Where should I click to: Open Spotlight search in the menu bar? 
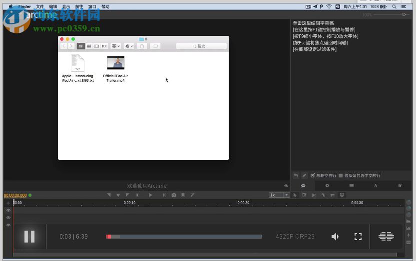(394, 6)
